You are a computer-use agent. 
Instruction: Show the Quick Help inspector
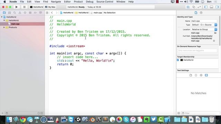click(201, 13)
